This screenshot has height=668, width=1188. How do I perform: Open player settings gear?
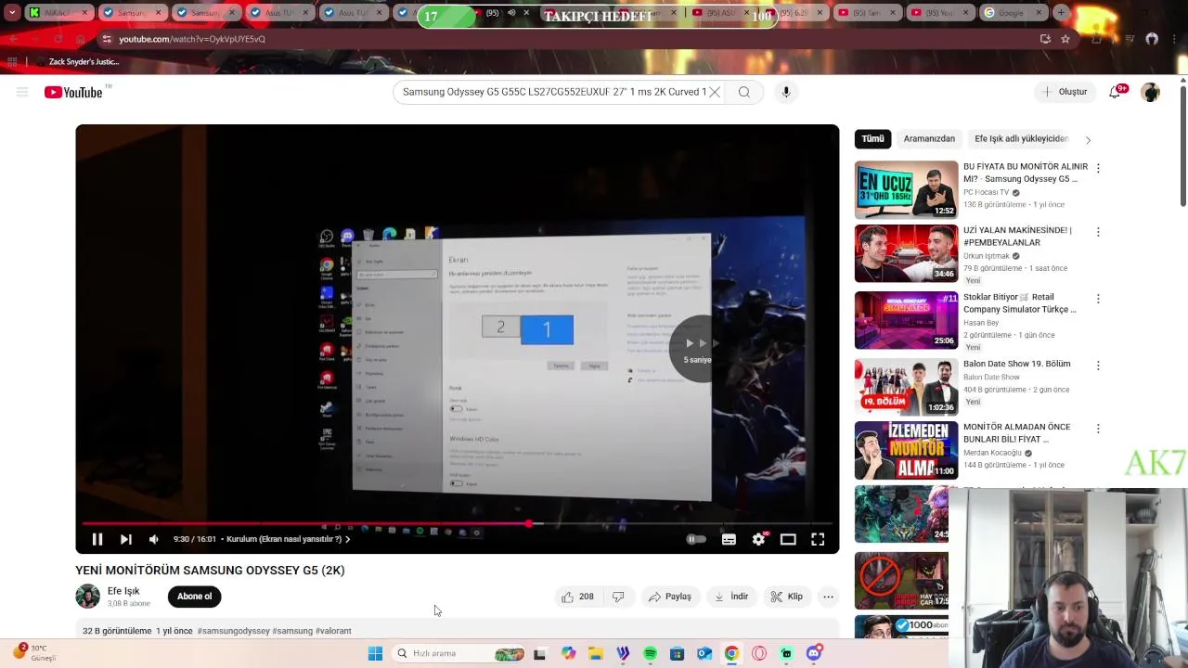coord(759,539)
